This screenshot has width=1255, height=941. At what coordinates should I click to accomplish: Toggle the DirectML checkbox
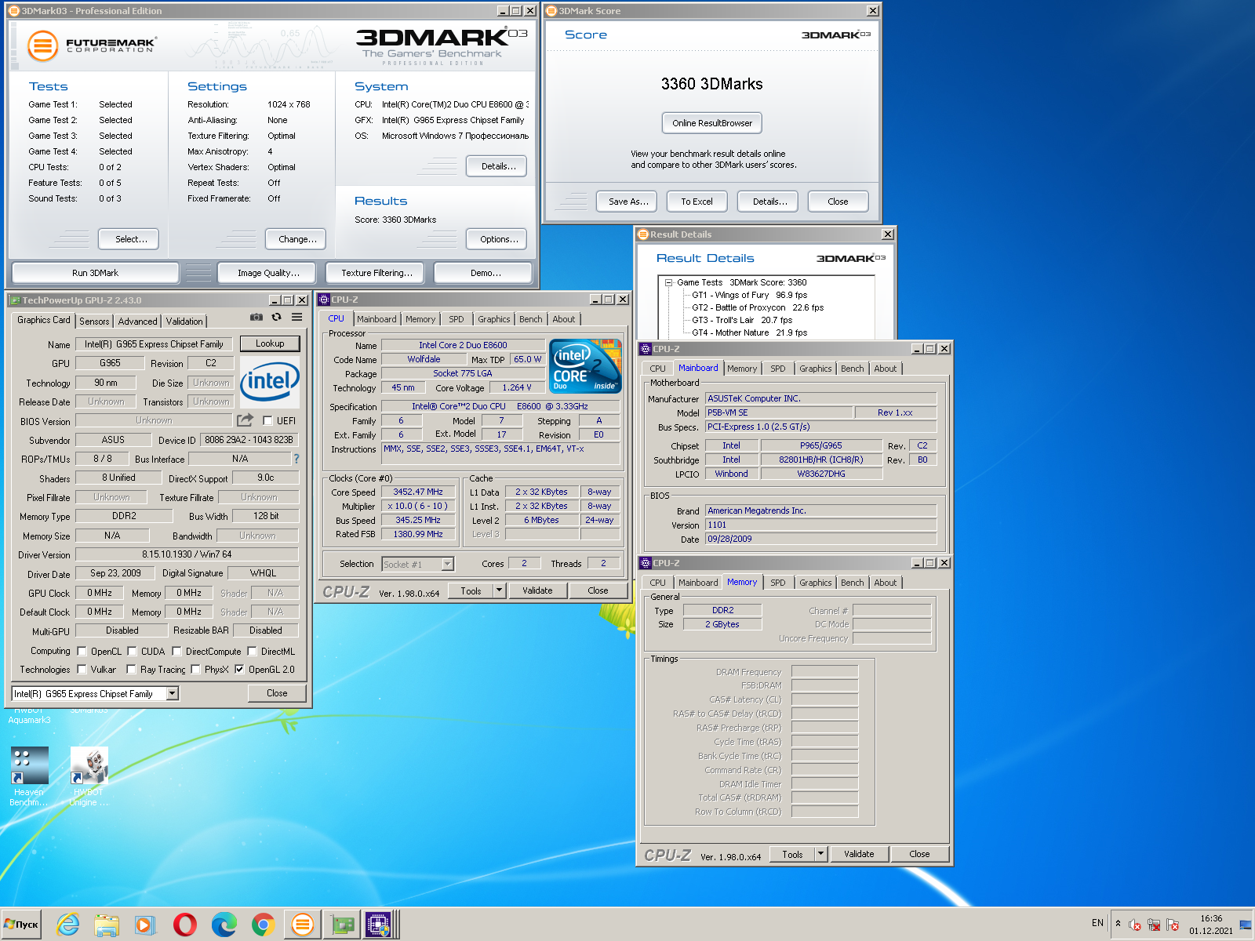tap(252, 652)
